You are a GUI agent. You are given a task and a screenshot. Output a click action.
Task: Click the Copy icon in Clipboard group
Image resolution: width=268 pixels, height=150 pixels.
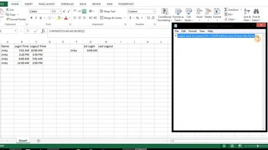pyautogui.click(x=7, y=15)
